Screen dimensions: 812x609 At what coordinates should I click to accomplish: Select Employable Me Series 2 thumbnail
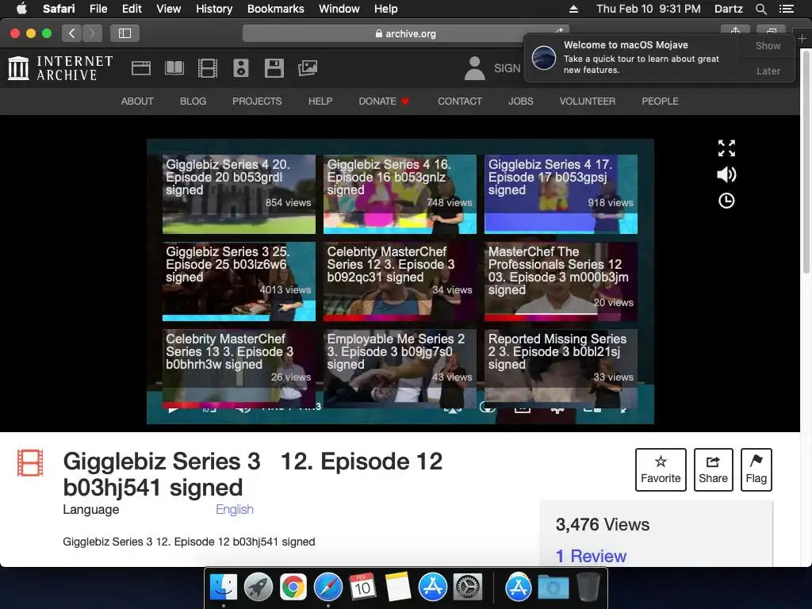click(x=400, y=369)
